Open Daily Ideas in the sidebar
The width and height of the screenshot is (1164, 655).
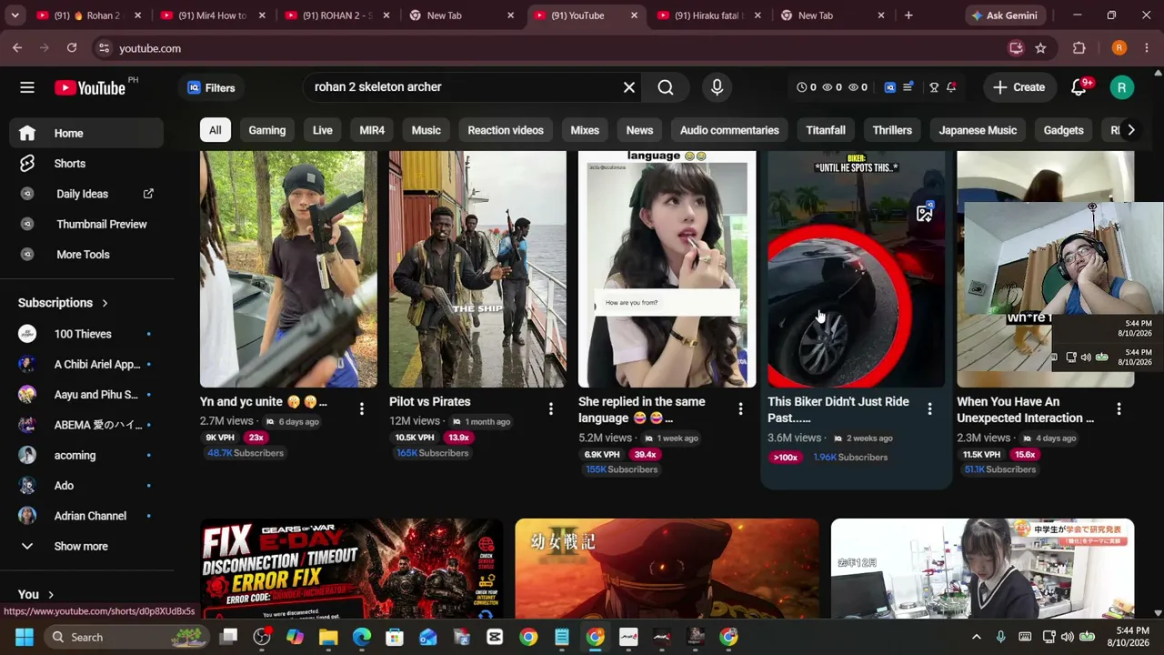coord(86,194)
